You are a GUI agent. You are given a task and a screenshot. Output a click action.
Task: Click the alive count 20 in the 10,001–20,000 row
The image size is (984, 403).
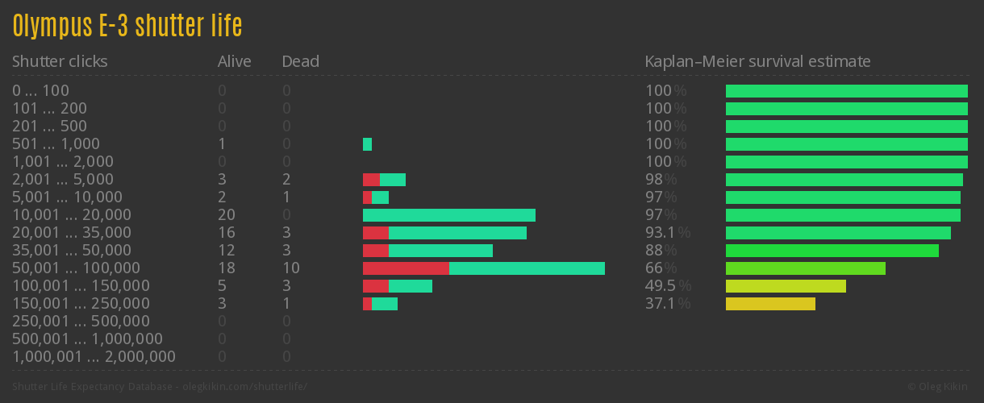pos(227,215)
